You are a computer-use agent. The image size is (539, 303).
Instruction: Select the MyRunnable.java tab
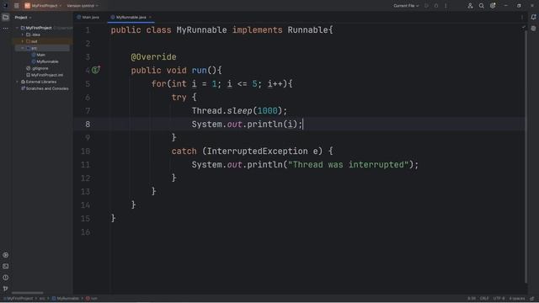[128, 17]
